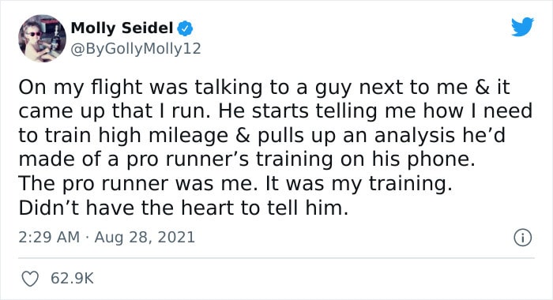Click the 2:29 AM timestamp
The height and width of the screenshot is (300, 553).
click(x=49, y=238)
